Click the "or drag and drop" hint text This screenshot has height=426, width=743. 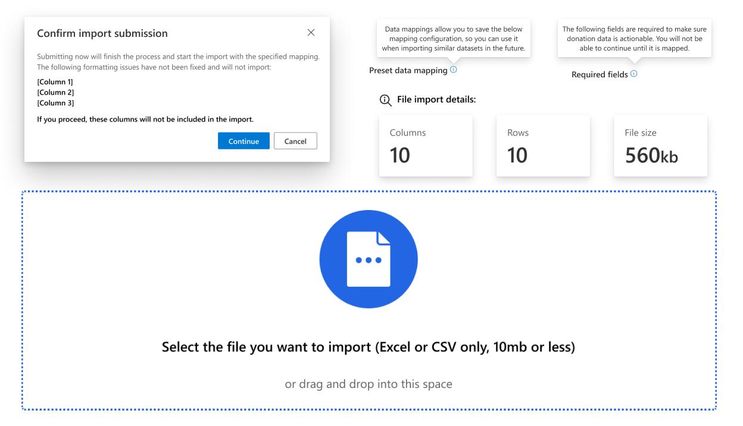click(x=369, y=384)
